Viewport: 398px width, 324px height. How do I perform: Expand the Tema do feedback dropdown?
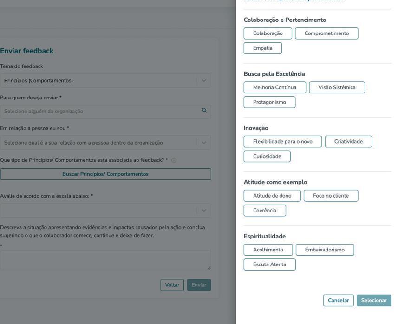(203, 80)
